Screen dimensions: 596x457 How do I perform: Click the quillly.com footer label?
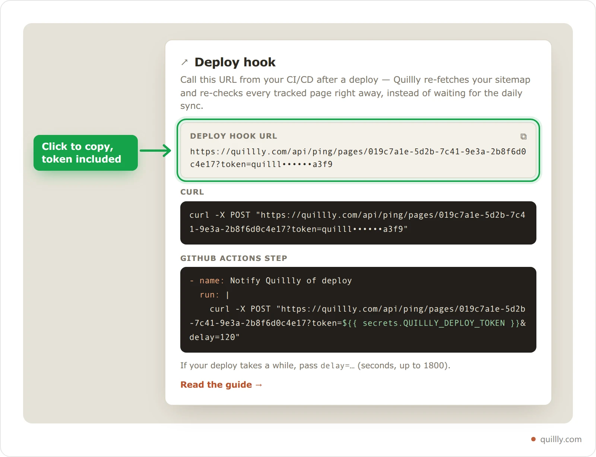[x=561, y=439]
